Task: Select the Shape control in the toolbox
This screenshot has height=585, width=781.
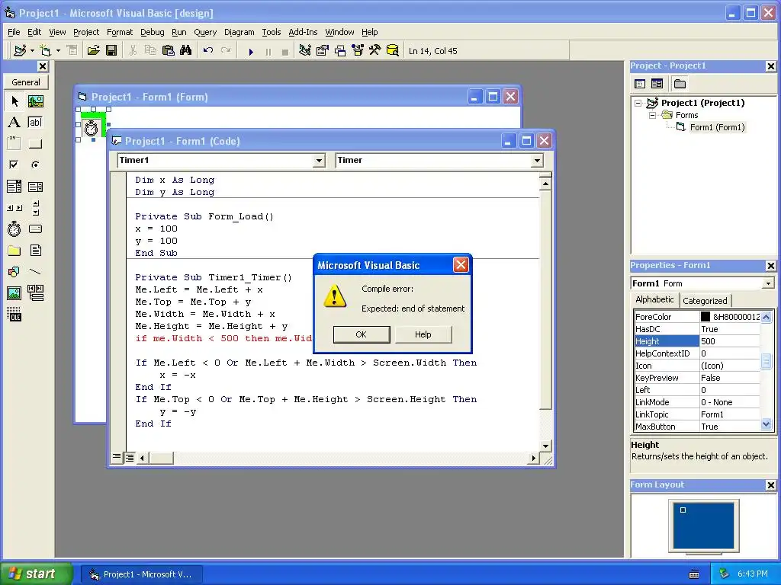Action: click(x=14, y=272)
